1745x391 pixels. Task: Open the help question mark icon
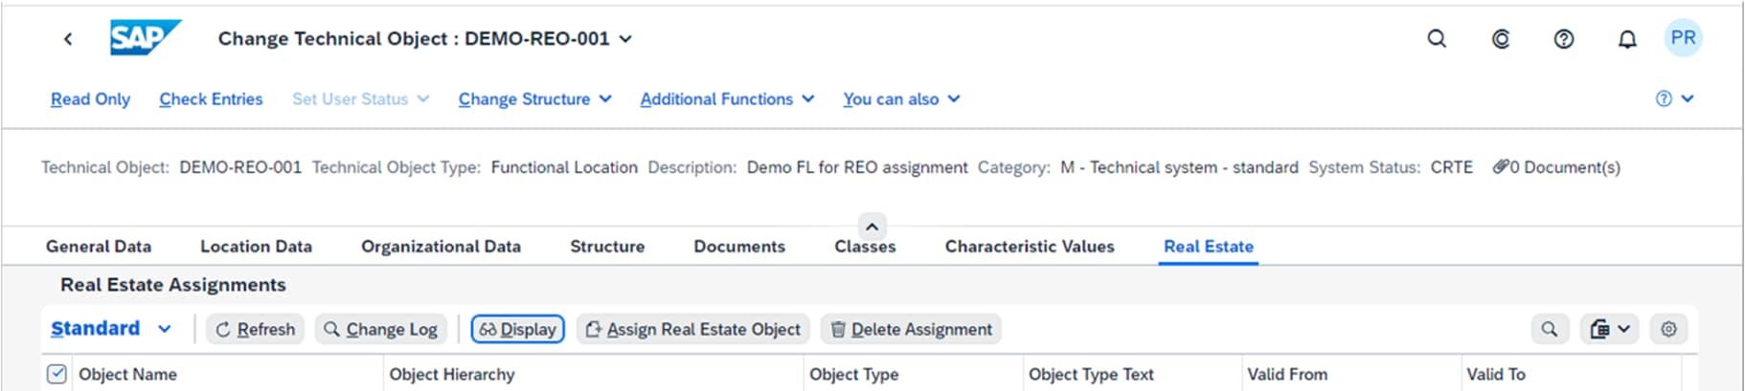[x=1564, y=39]
